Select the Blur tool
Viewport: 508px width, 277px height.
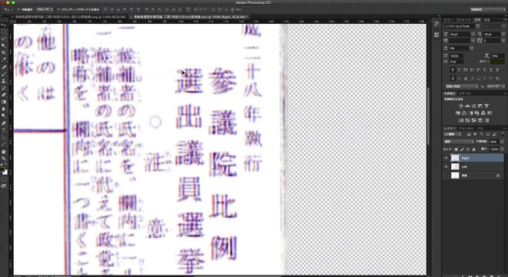tap(3, 108)
